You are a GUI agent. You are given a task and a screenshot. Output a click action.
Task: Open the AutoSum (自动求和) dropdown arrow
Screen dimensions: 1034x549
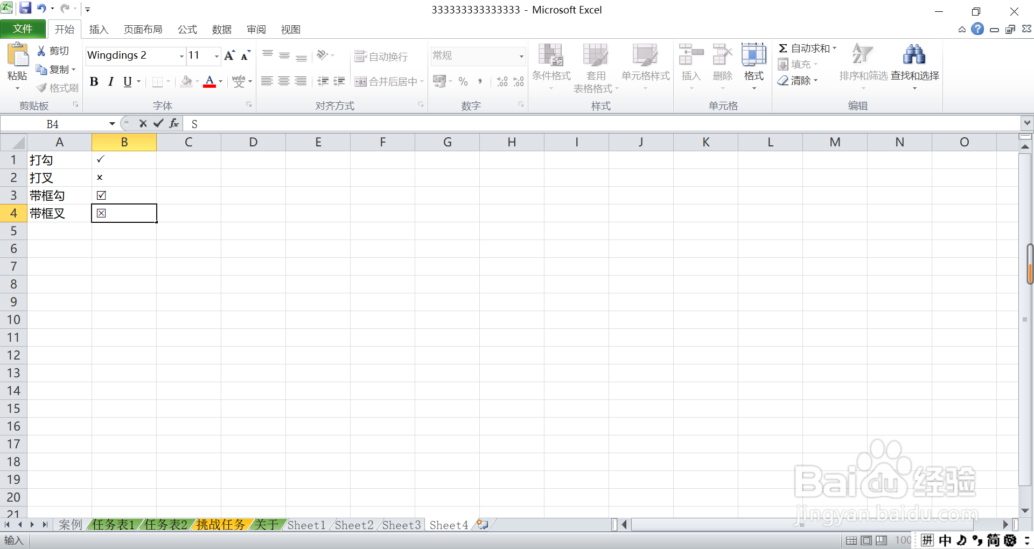[x=835, y=48]
